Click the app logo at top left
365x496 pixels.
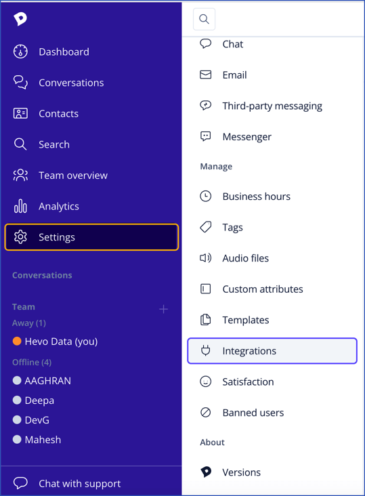click(20, 19)
